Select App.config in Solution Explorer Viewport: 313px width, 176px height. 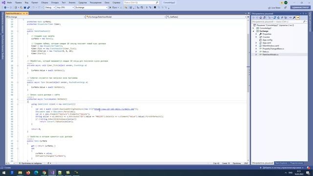(268, 40)
